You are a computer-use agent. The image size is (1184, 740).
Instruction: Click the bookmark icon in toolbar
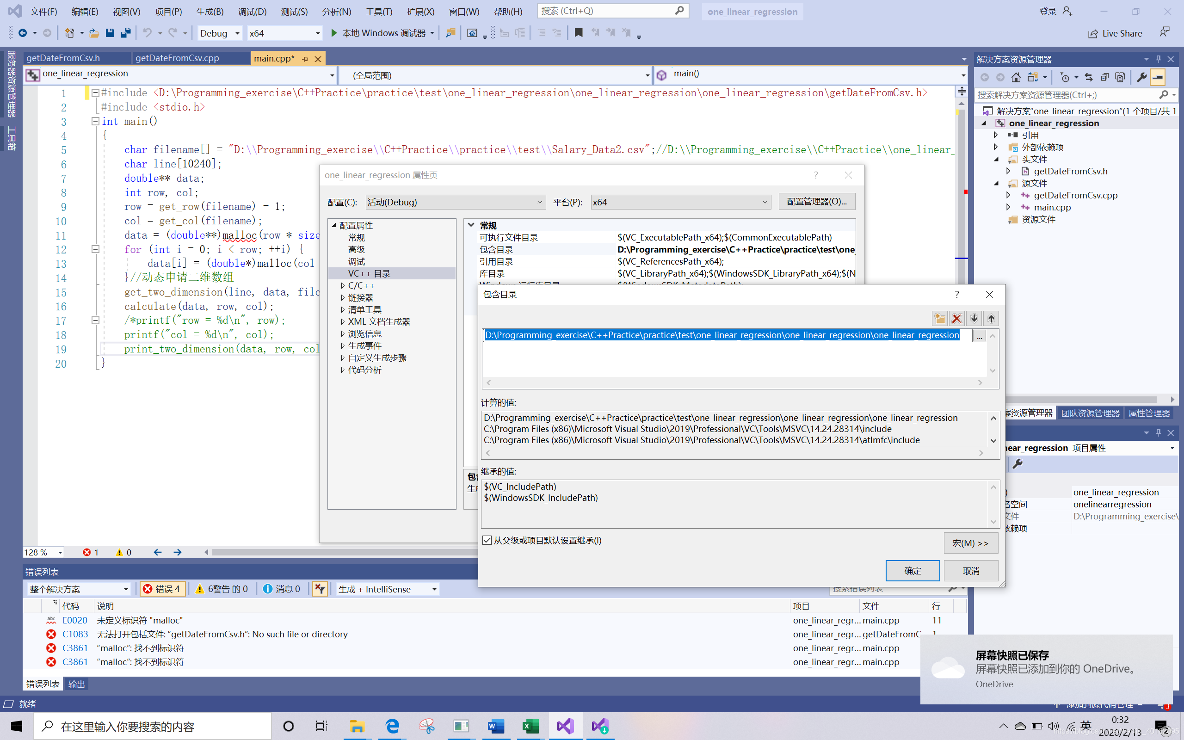click(x=578, y=33)
